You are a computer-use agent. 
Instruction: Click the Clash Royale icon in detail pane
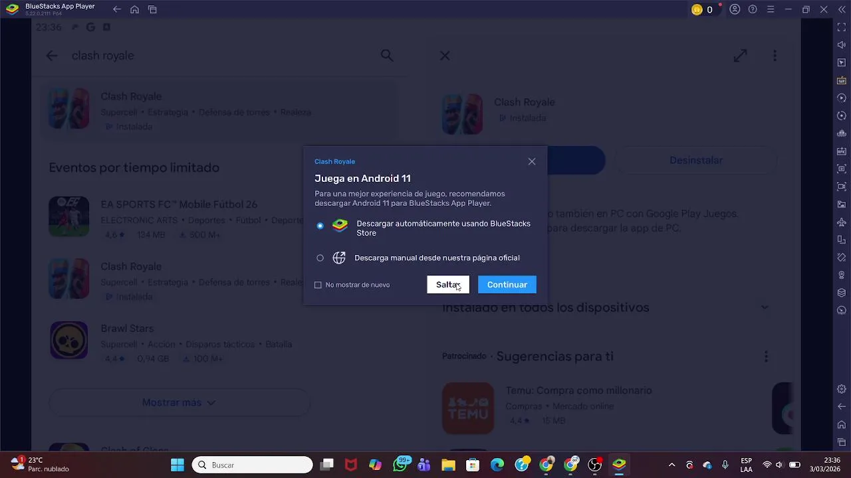click(463, 114)
